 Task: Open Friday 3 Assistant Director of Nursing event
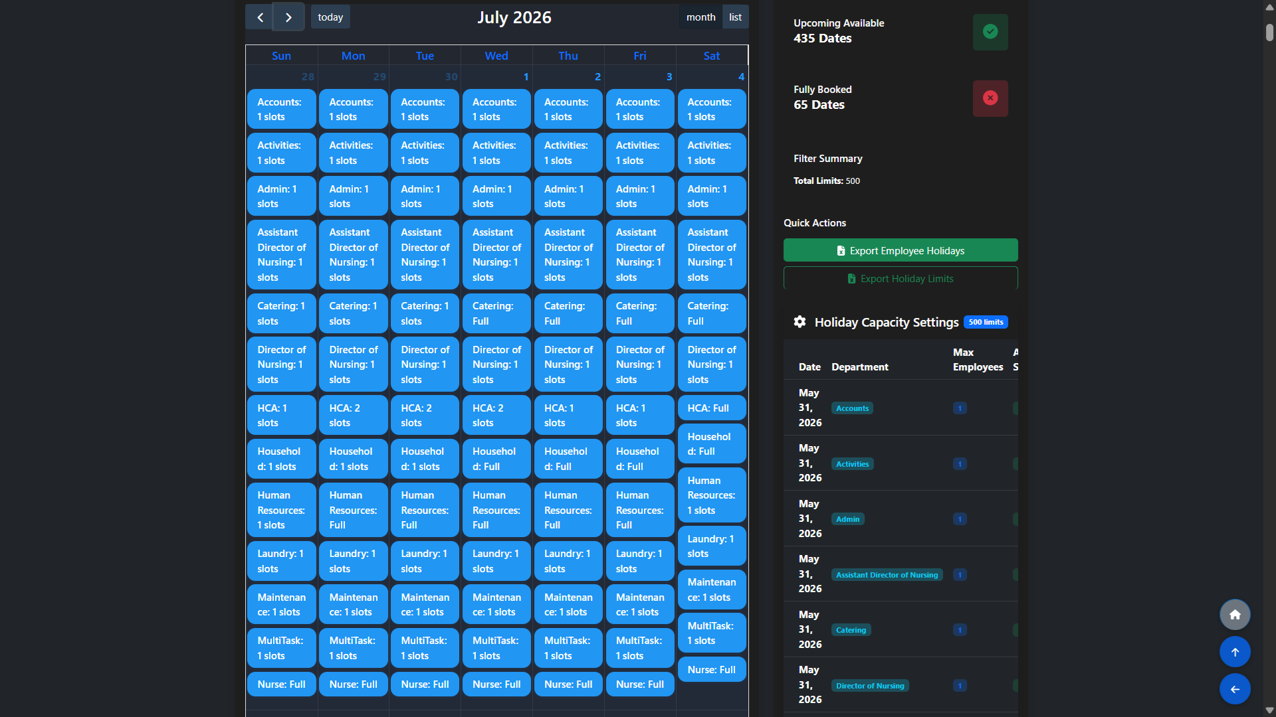click(640, 255)
